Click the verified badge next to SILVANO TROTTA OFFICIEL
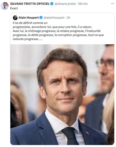The width and height of the screenshot is (116, 147). pyautogui.click(x=52, y=4)
